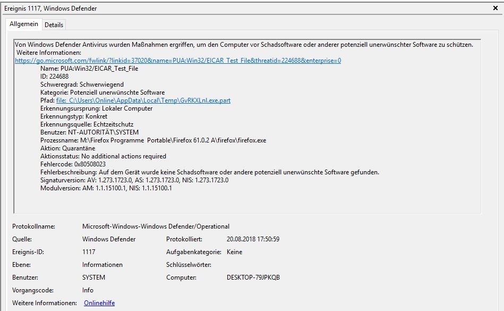Click the Fehlercode: 0x80508023 line
This screenshot has height=311, width=504.
[73, 164]
